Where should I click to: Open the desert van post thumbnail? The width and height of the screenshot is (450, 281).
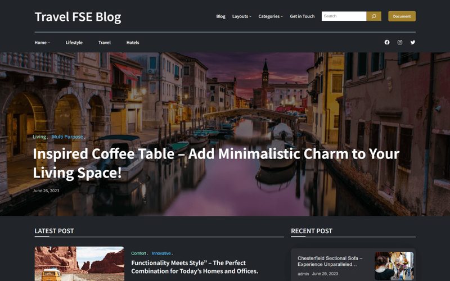pos(79,264)
